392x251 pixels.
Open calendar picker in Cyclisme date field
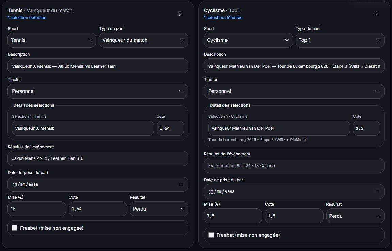pyautogui.click(x=377, y=191)
